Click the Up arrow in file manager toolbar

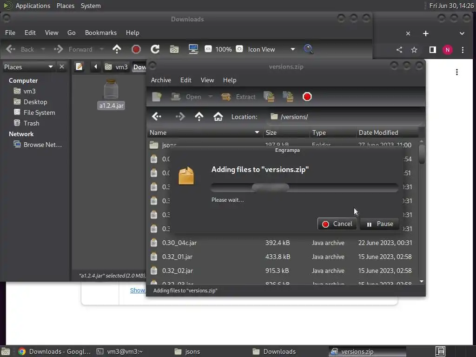tap(117, 49)
